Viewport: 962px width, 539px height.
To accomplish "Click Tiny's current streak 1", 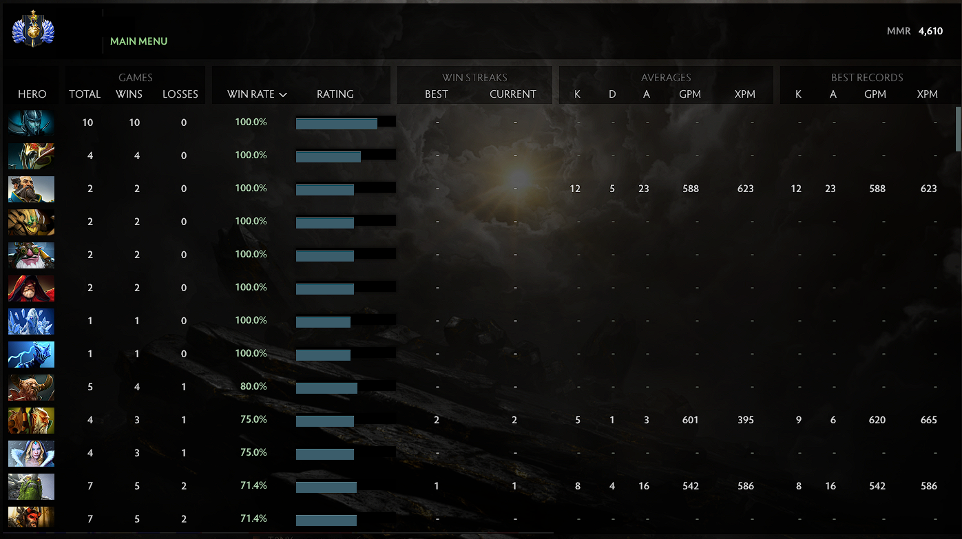I will tap(514, 486).
